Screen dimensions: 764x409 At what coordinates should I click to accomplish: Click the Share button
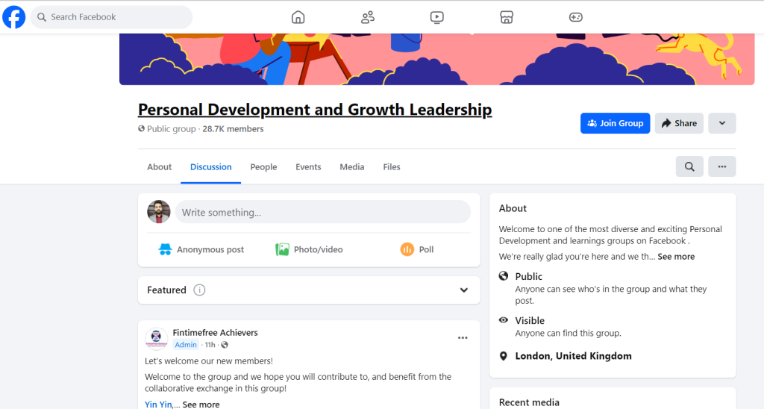coord(679,123)
